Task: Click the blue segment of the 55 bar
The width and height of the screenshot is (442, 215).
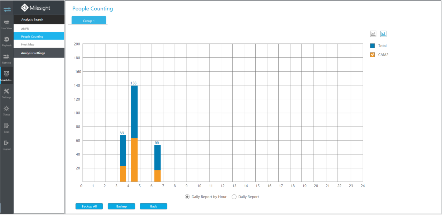Action: 157,158
